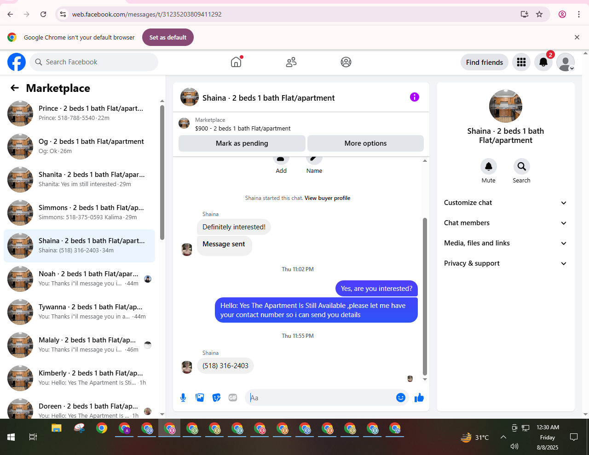Attach a photo with the image icon
The image size is (589, 455).
[200, 398]
